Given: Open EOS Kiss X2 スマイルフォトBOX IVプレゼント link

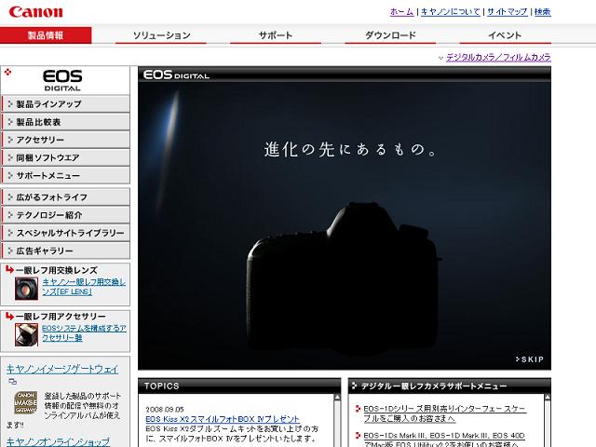Looking at the screenshot, I should [x=223, y=419].
